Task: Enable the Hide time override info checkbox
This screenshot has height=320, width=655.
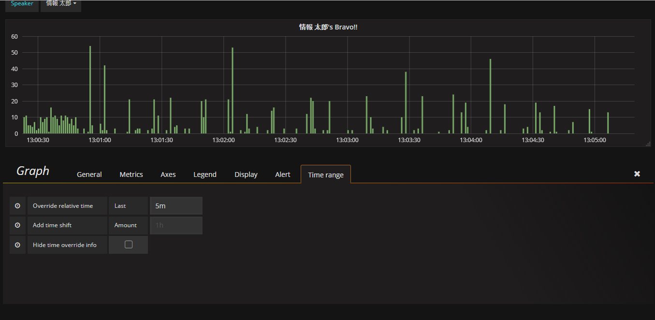Action: (129, 245)
